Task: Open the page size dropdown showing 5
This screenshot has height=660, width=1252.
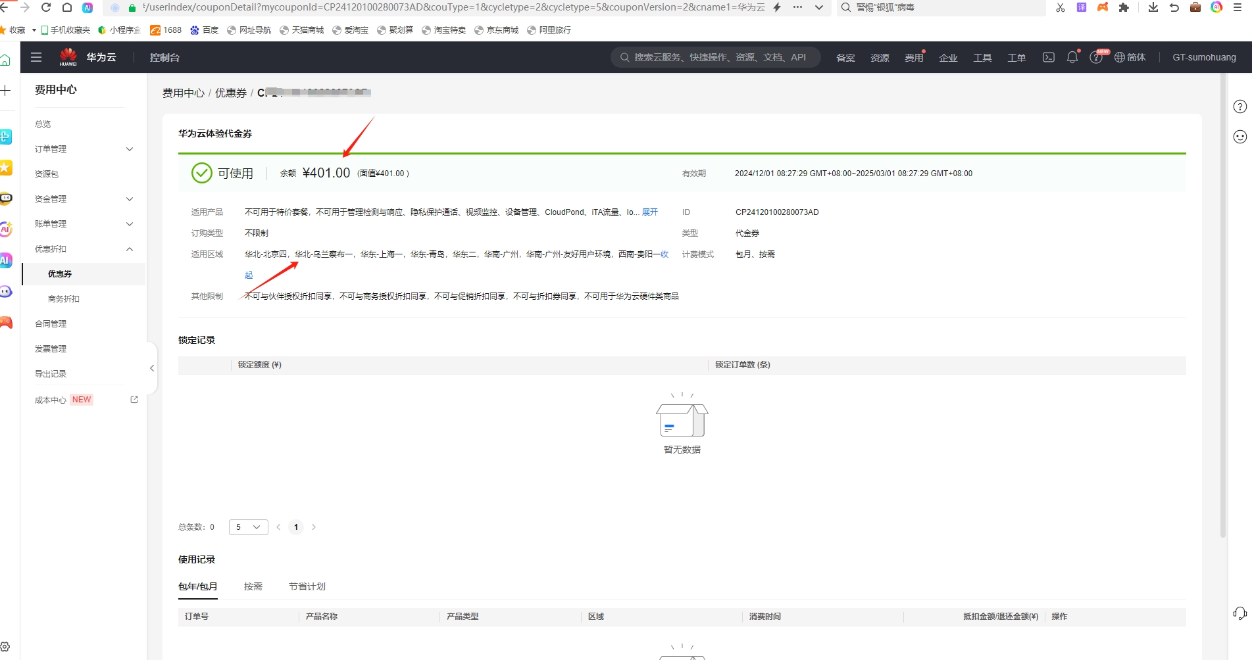Action: coord(248,527)
